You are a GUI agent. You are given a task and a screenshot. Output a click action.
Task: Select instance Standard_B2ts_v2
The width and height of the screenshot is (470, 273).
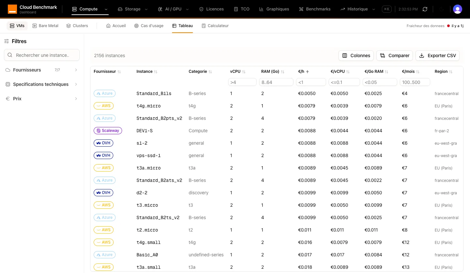158,217
